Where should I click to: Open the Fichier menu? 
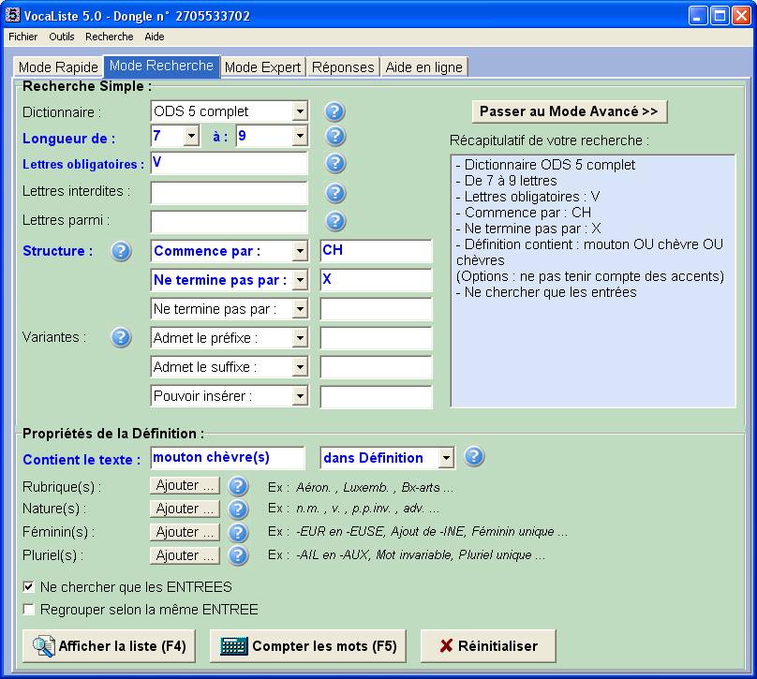point(22,37)
